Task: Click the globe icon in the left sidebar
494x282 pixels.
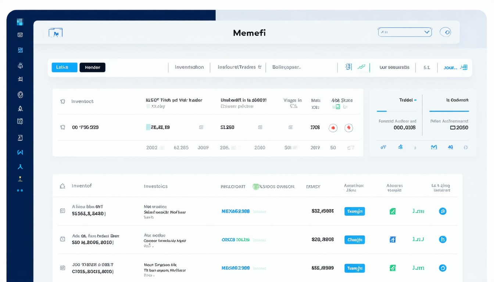Action: [x=20, y=95]
